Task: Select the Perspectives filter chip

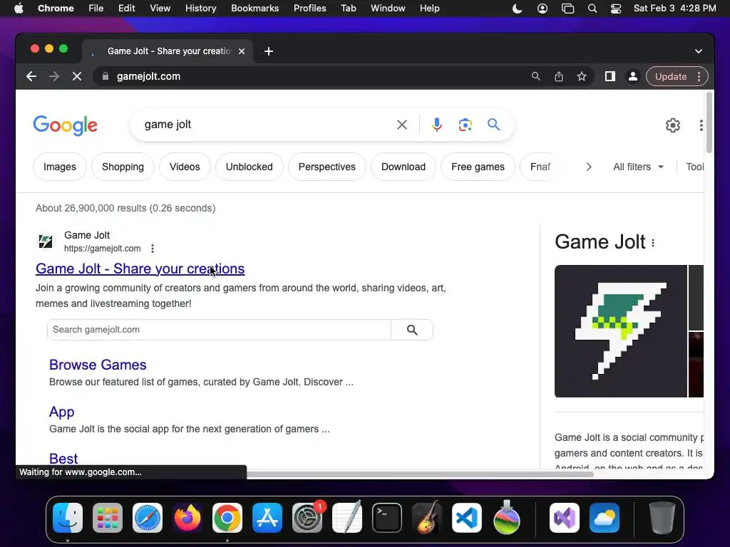Action: (327, 167)
